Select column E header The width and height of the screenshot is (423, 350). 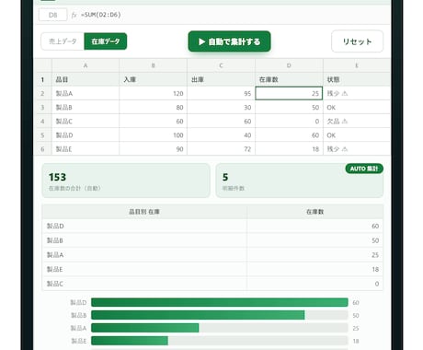pyautogui.click(x=357, y=65)
